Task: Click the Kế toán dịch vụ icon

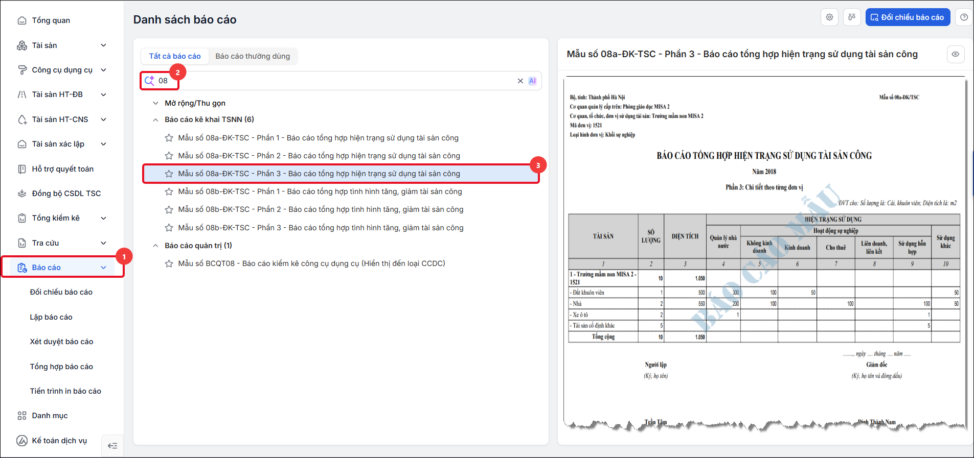Action: point(22,441)
